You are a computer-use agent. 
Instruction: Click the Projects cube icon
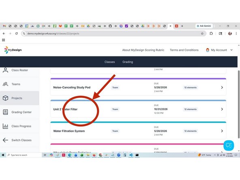[x=5, y=98]
